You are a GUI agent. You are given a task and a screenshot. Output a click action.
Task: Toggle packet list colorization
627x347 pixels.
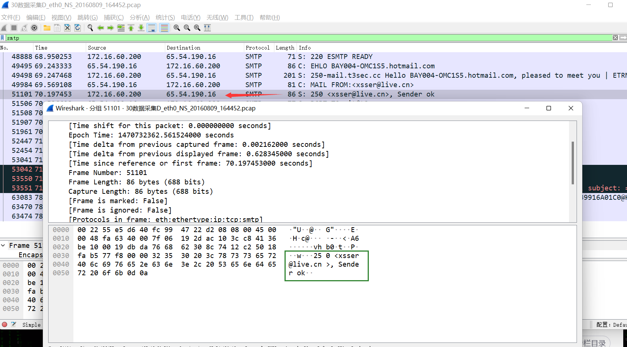pyautogui.click(x=164, y=28)
